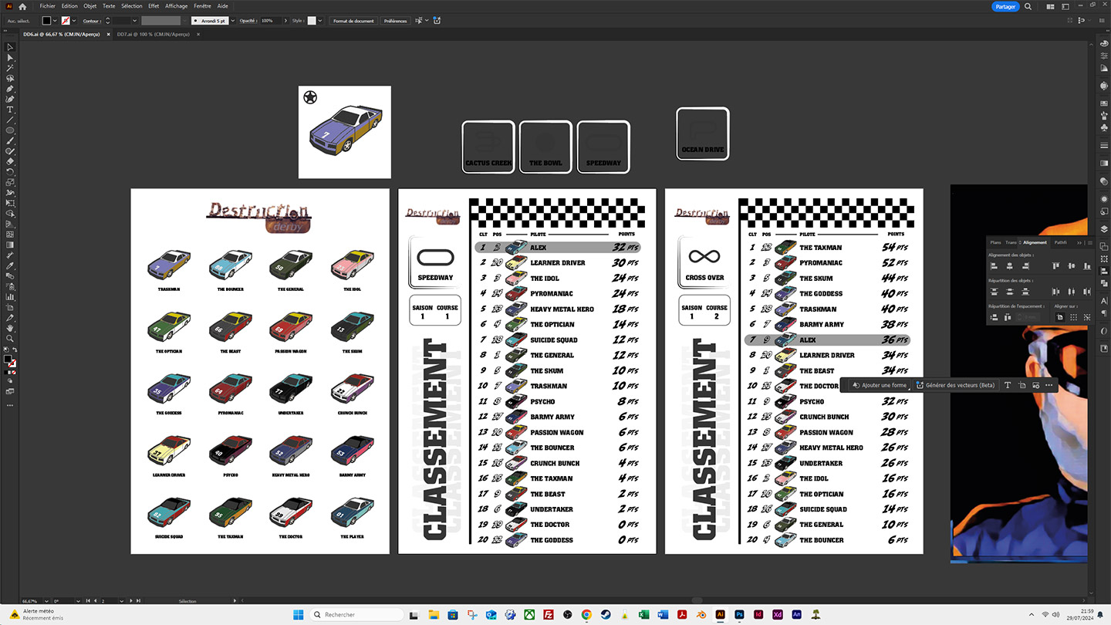
Task: Switch to the DD7.ai document tab
Action: (x=153, y=35)
